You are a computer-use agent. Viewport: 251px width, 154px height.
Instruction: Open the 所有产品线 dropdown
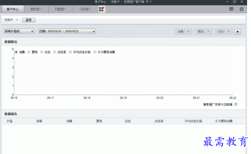[x=19, y=31]
